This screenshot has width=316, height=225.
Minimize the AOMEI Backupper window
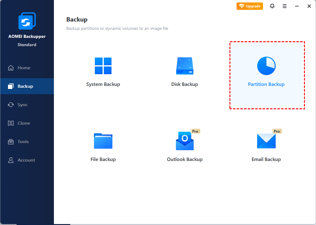tap(297, 6)
